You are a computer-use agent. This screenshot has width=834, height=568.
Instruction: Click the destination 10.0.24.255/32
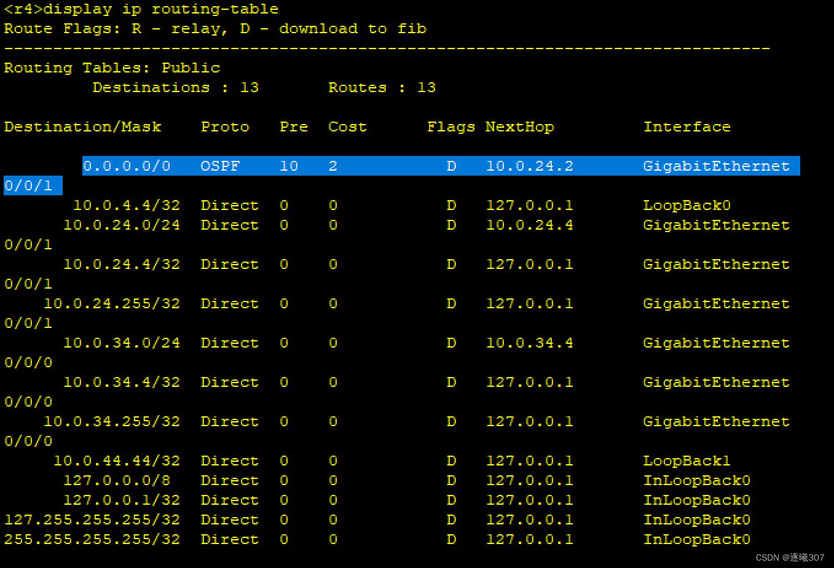[x=112, y=304]
